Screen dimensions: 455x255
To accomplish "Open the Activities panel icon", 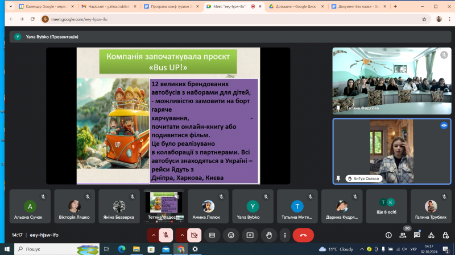I will tap(431, 235).
